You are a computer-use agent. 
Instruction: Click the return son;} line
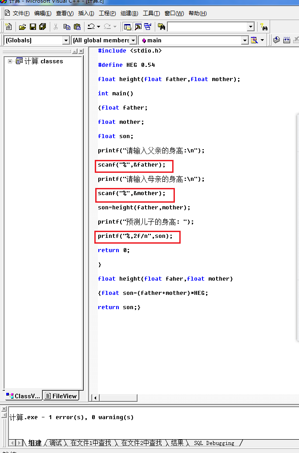coord(119,307)
